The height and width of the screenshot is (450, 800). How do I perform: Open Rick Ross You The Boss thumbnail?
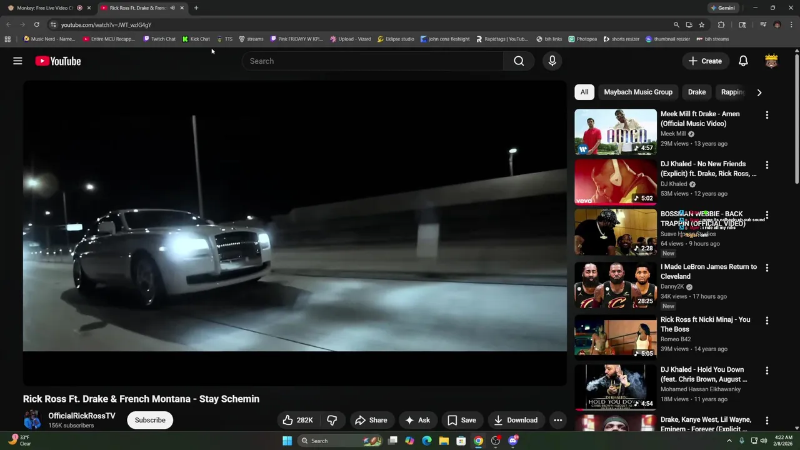click(616, 337)
